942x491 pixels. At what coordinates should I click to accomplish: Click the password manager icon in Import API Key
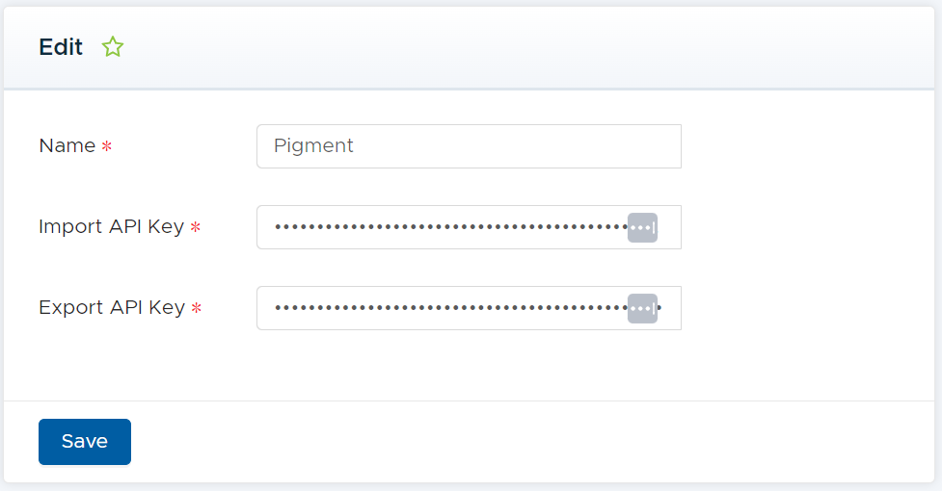(642, 228)
